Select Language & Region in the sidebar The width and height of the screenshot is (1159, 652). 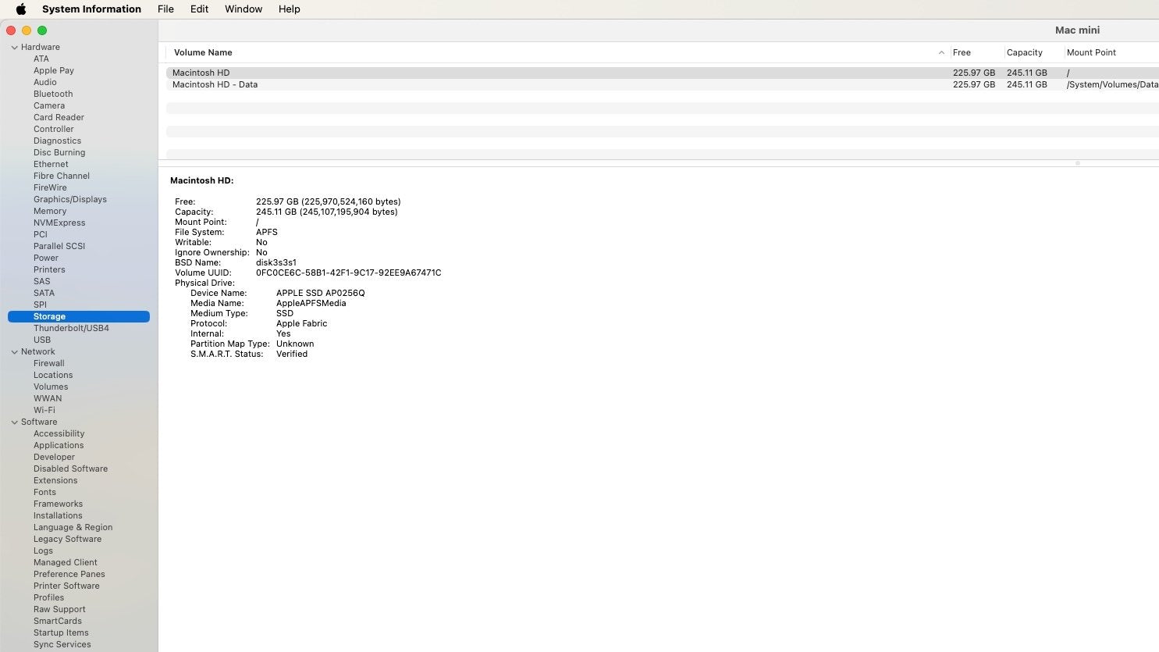click(x=73, y=527)
